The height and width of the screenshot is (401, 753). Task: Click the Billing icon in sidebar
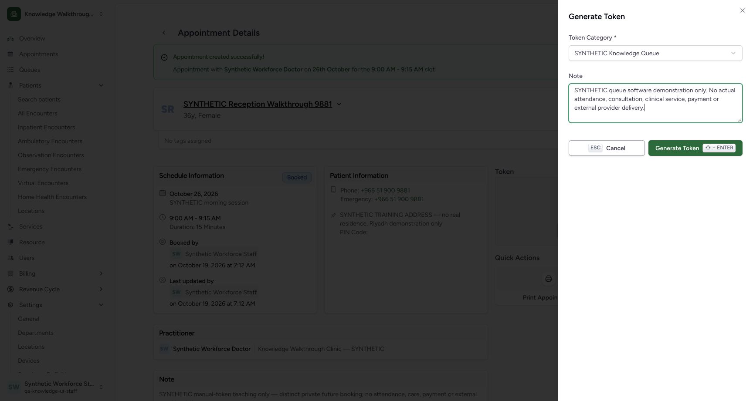pyautogui.click(x=10, y=273)
